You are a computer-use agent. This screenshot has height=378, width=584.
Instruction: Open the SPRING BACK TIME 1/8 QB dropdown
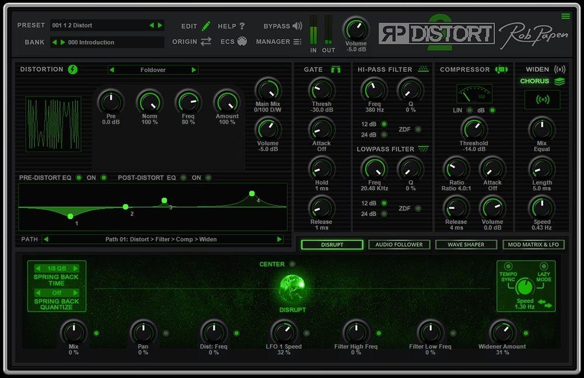tap(57, 268)
